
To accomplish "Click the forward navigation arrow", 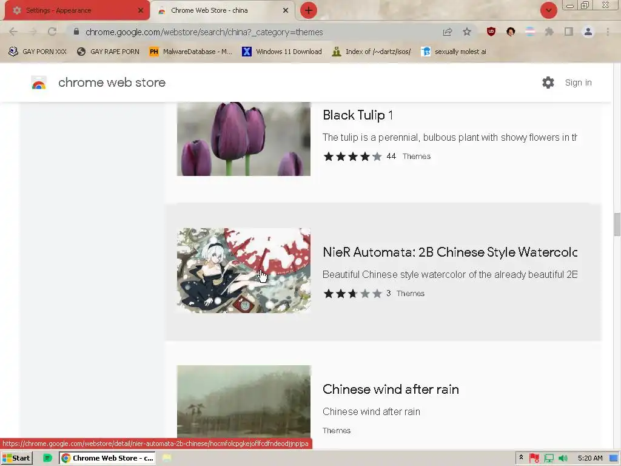I will (x=33, y=32).
